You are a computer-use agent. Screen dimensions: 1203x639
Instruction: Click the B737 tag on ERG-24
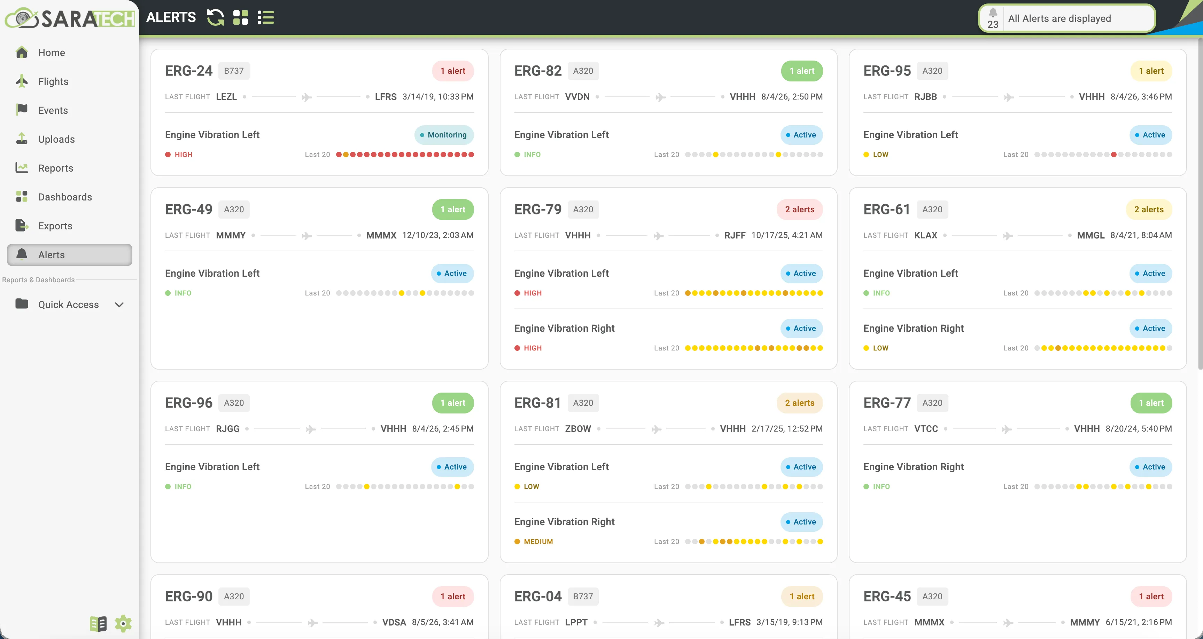(233, 71)
